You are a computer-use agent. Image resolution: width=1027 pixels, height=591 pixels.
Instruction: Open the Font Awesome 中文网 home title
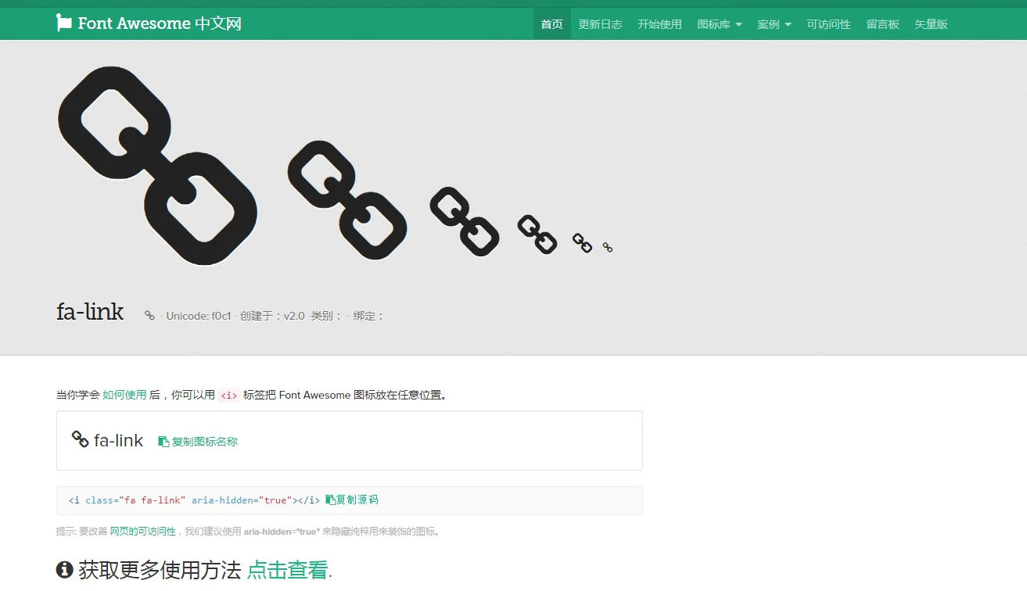click(160, 23)
